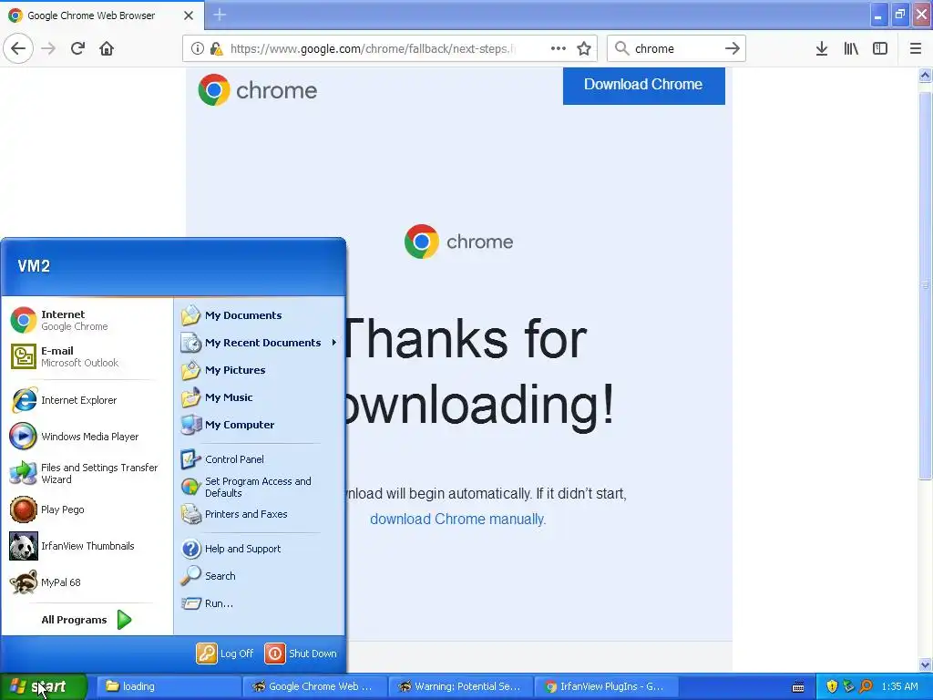Close the Google Chrome Web Browser tab
The width and height of the screenshot is (933, 700).
[188, 15]
